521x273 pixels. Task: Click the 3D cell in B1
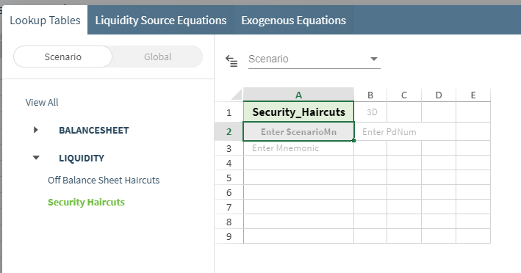pyautogui.click(x=370, y=112)
